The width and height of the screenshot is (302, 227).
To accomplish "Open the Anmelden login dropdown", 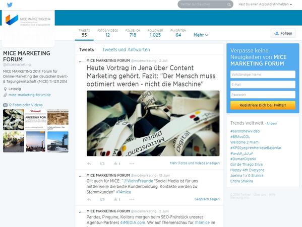I will (282, 4).
